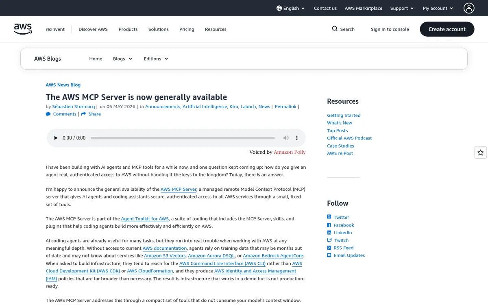Open author Sébastien Stormacq's page
Screen dimensions: 488x305
point(74,107)
